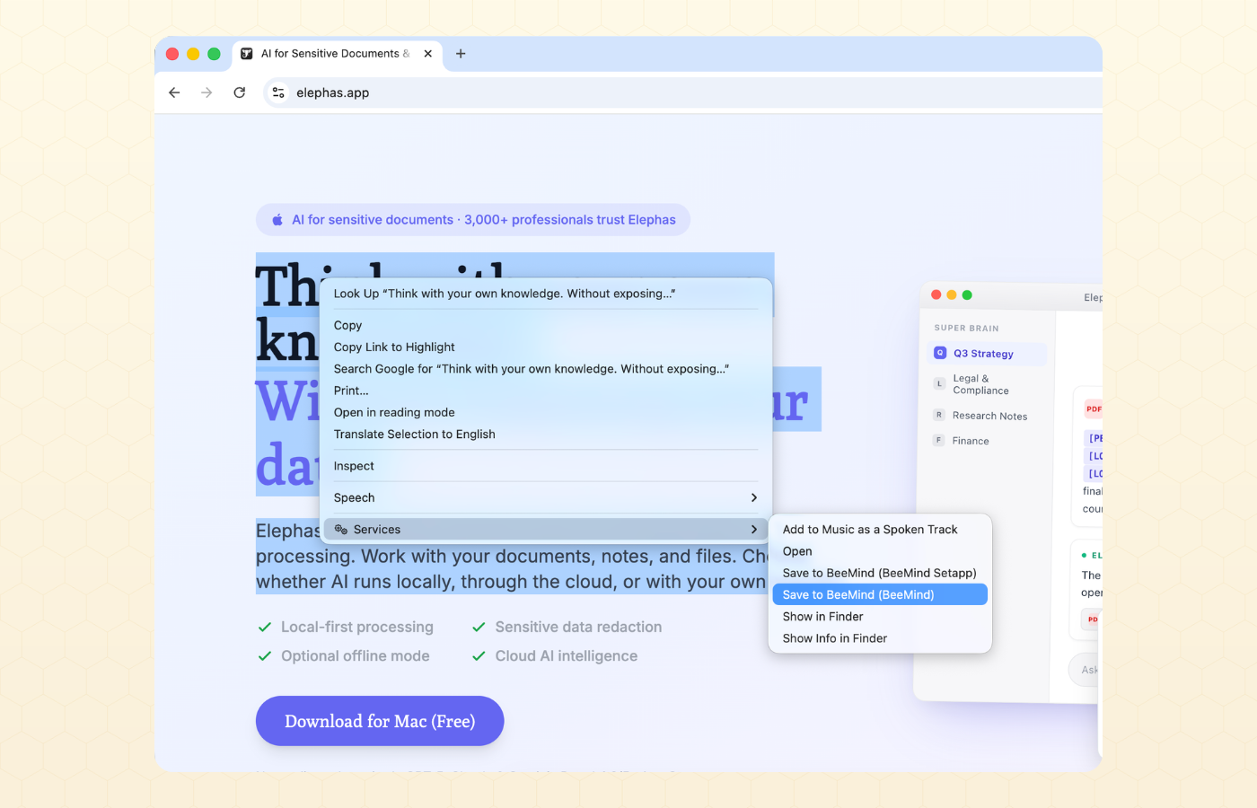Image resolution: width=1257 pixels, height=808 pixels.
Task: Choose Look Up "Think with your own knowledge"
Action: click(546, 294)
